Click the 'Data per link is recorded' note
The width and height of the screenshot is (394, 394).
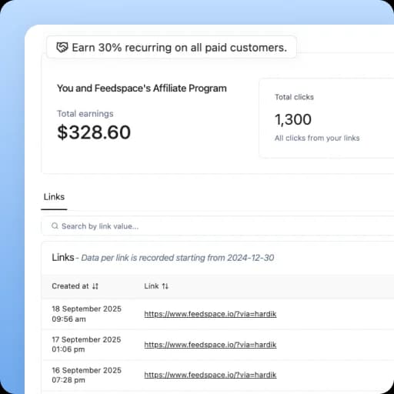tap(178, 258)
